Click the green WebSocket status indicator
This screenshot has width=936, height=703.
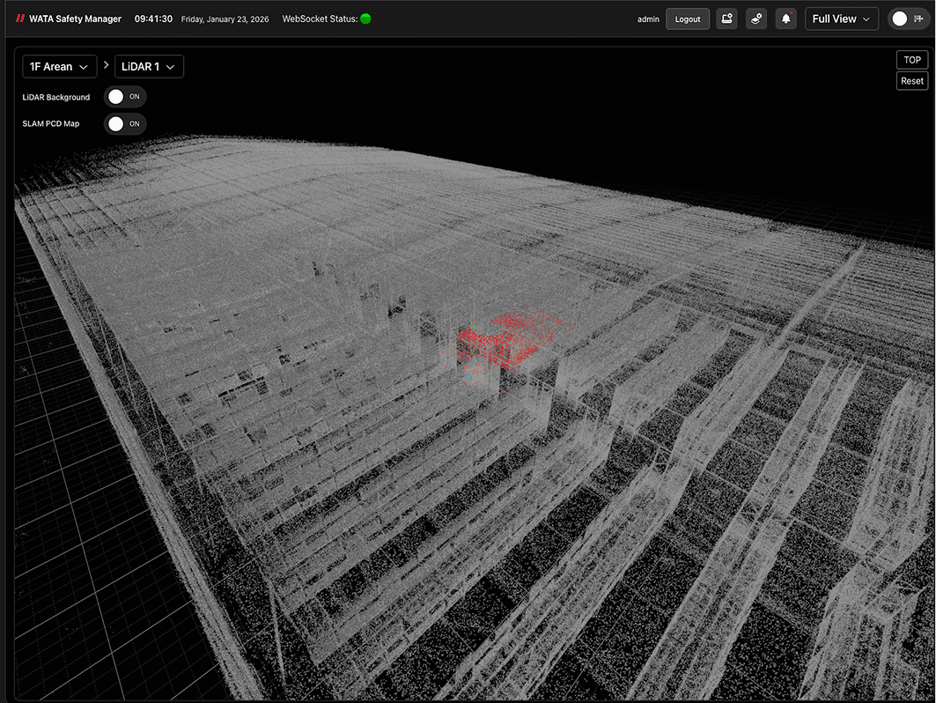click(x=366, y=19)
